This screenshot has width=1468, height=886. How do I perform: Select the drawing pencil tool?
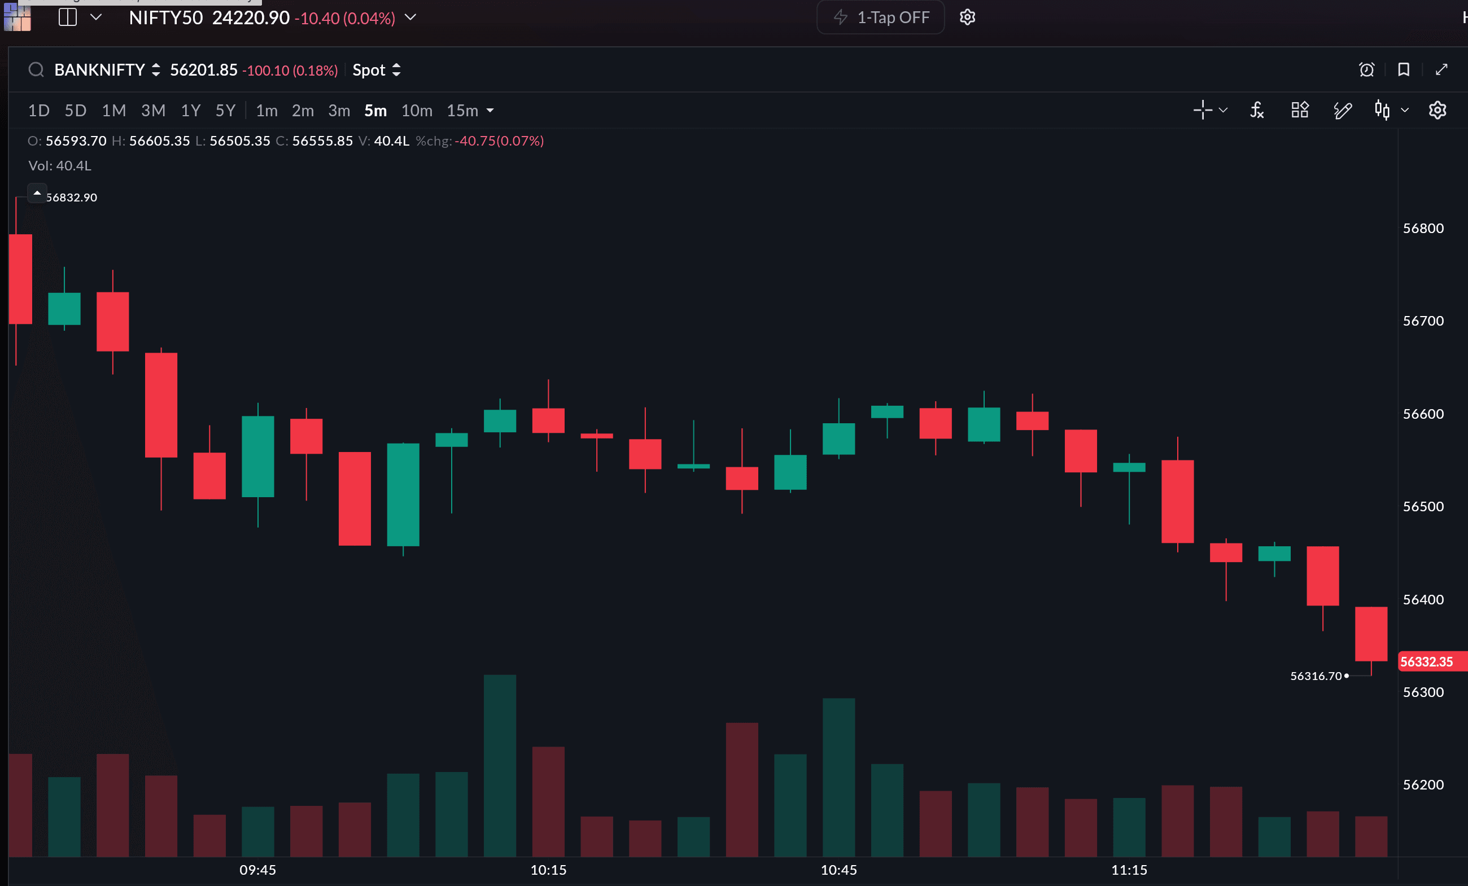tap(1342, 110)
